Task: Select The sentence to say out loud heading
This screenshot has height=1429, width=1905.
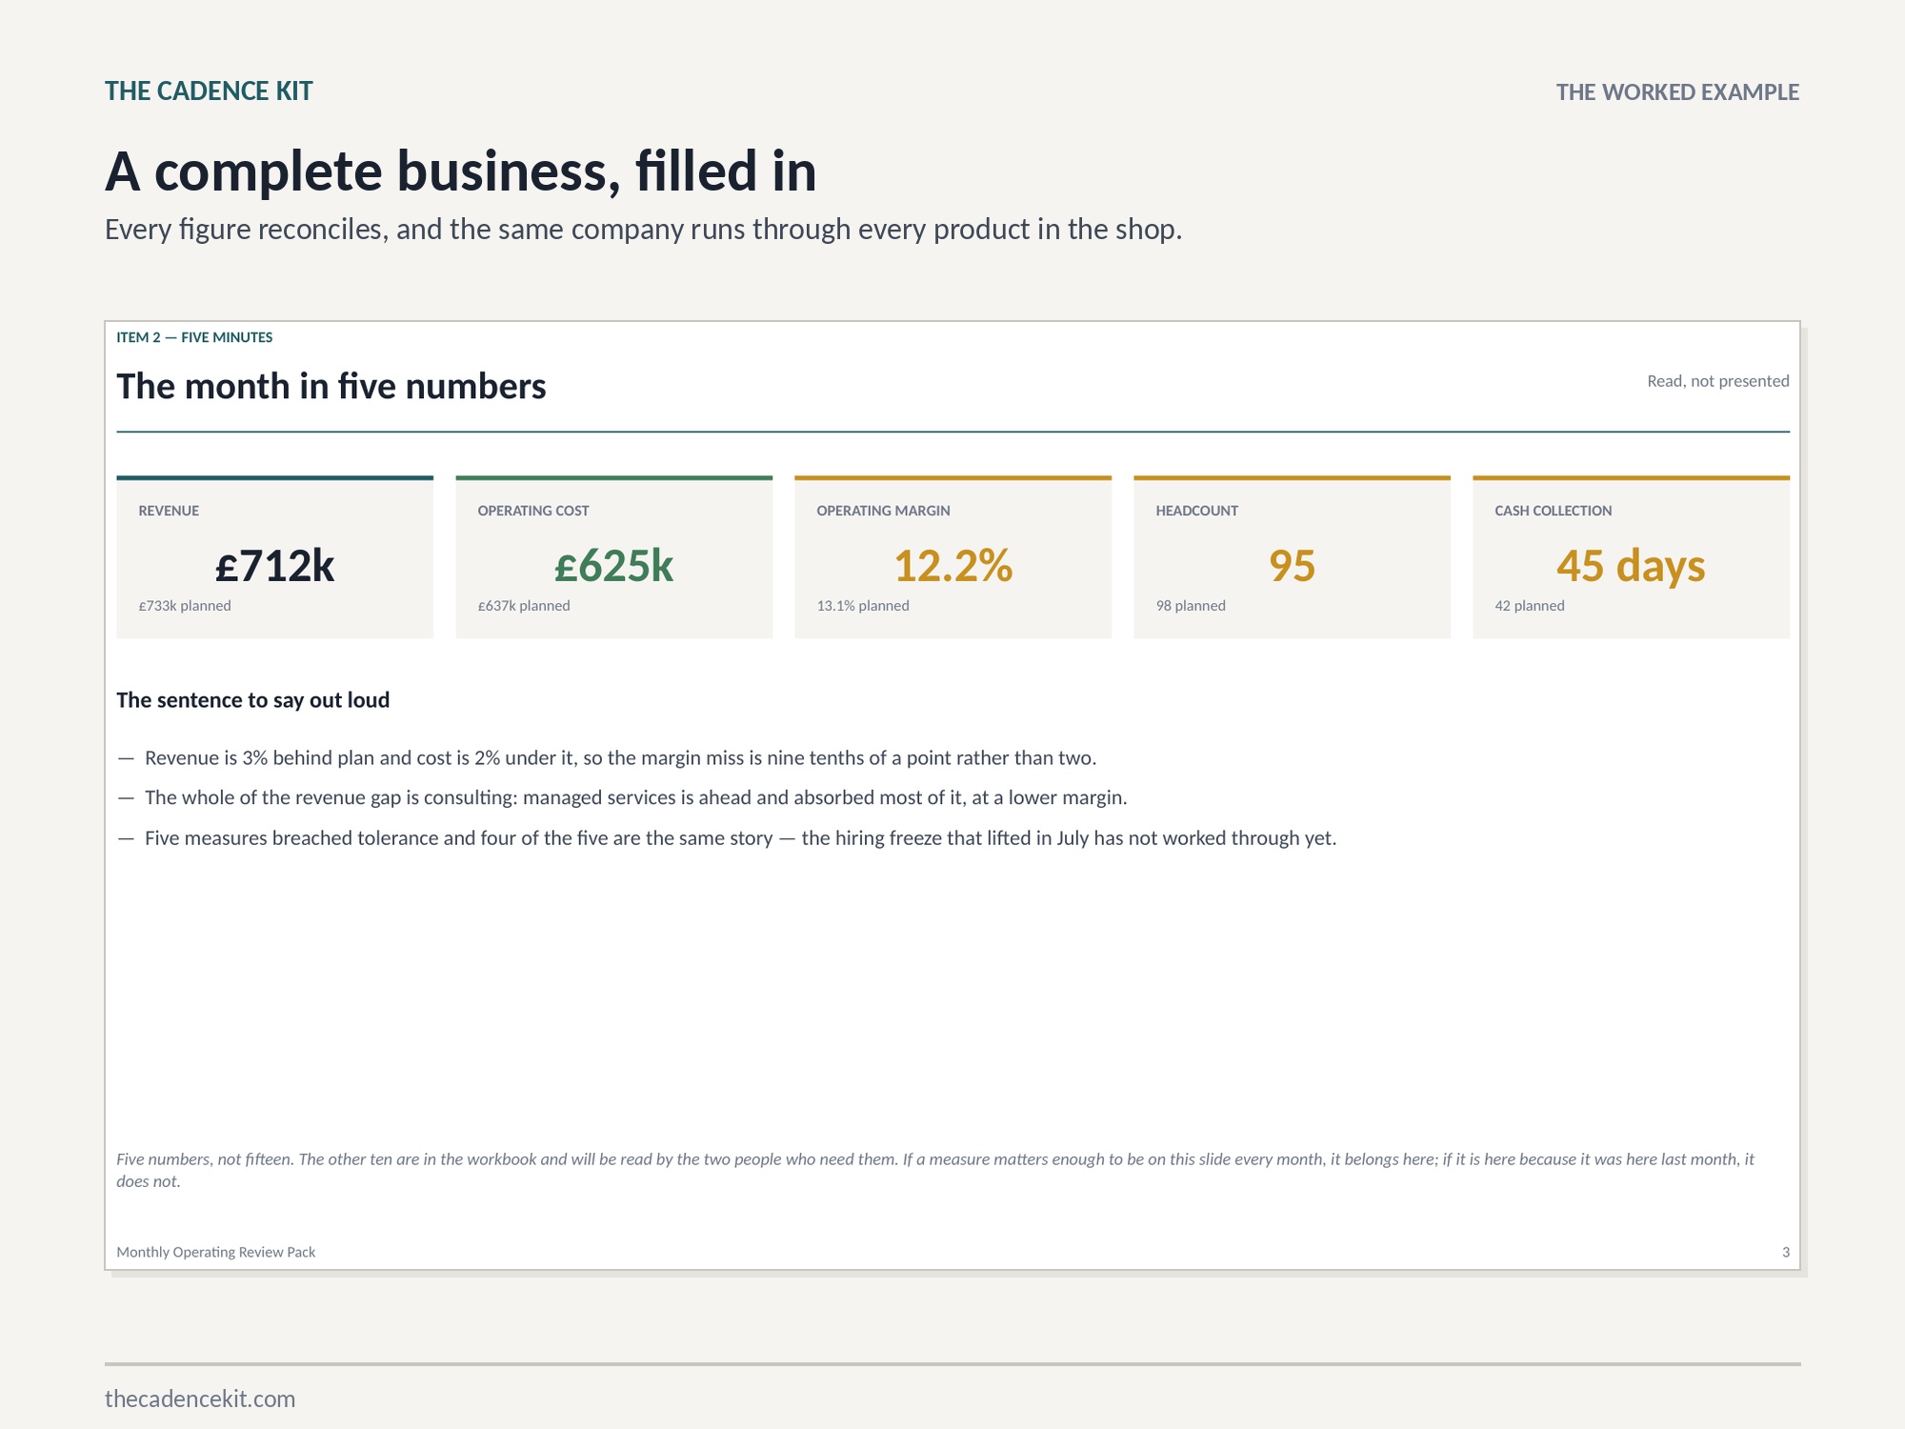Action: coord(253,700)
